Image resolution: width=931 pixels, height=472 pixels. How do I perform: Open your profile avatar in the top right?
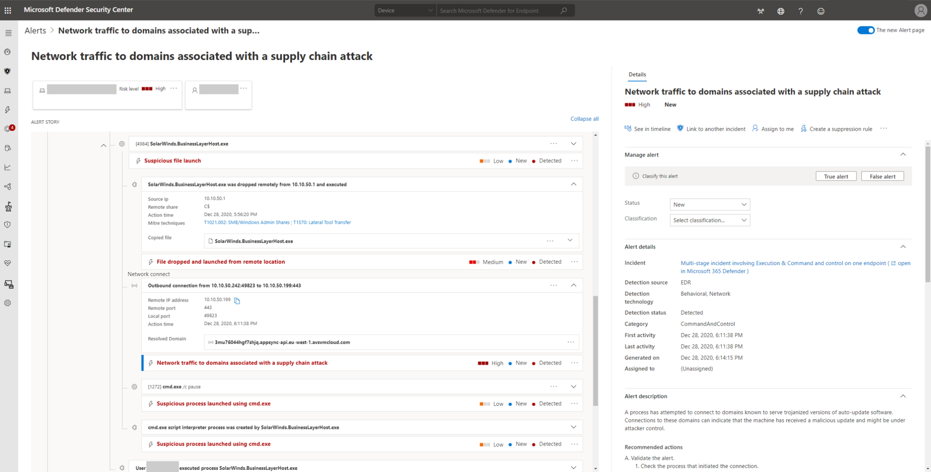(921, 10)
